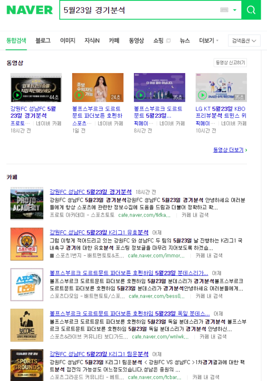The height and width of the screenshot is (381, 267).
Task: Open the on-screen keyboard icon in search box
Action: coord(224,10)
